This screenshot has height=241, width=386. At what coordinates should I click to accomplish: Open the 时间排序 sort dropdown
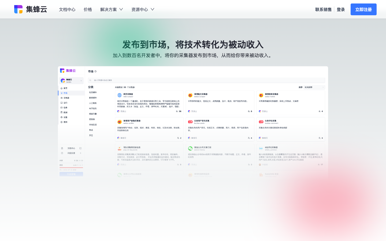click(314, 87)
